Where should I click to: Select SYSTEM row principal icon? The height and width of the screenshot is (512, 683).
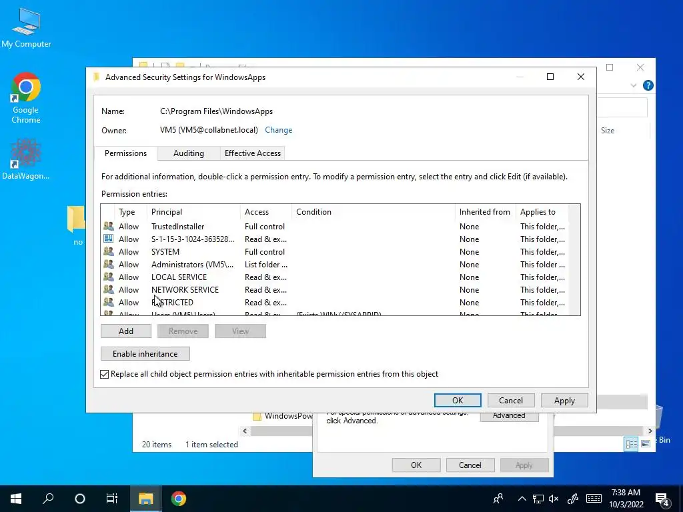tap(109, 251)
